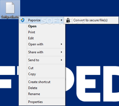
Task: Open the Share with submenu
Action: pos(42,52)
